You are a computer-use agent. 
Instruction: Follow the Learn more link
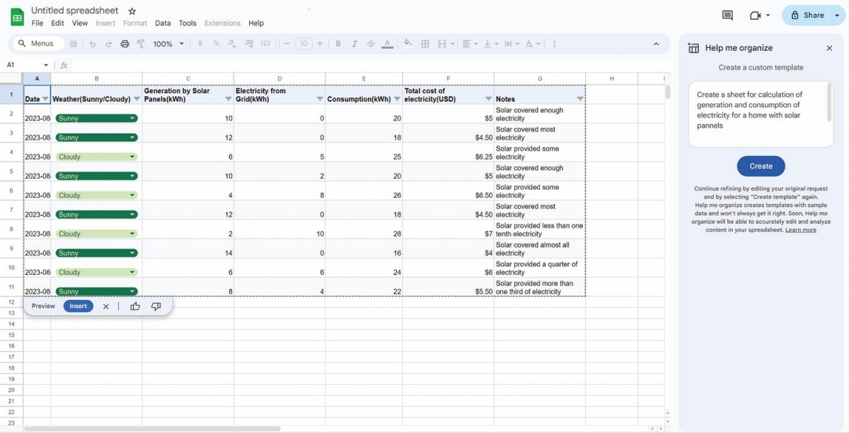click(800, 230)
